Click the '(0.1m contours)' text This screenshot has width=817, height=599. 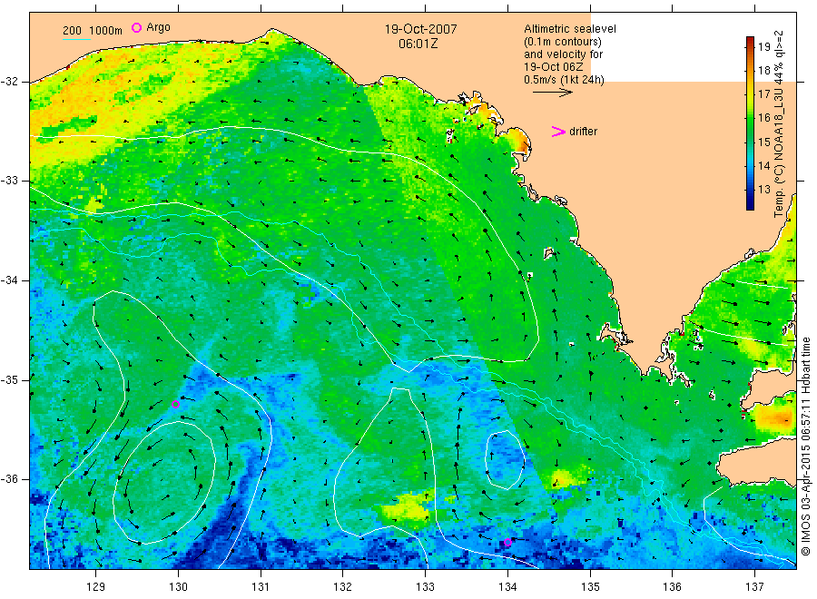562,42
